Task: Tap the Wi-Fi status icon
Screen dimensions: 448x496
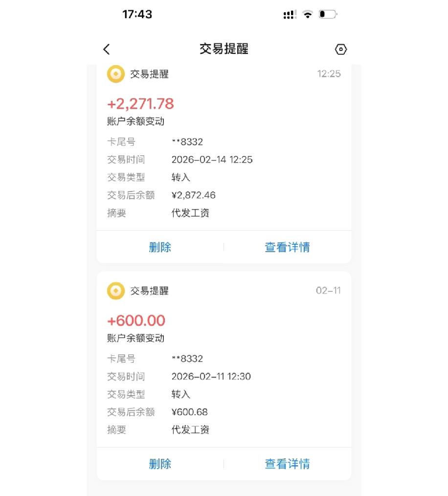Action: point(307,14)
